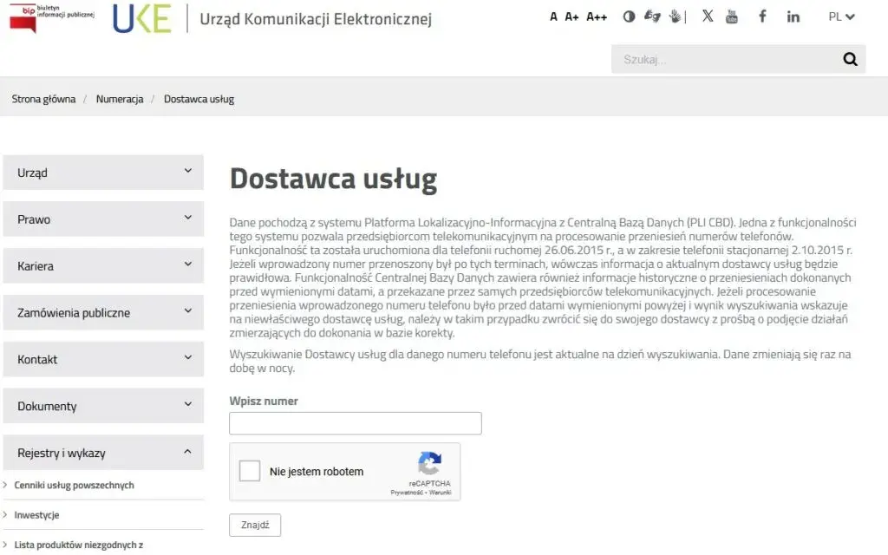Viewport: 888px width, 555px height.
Task: Go to Strona główna breadcrumb
Action: [x=43, y=99]
